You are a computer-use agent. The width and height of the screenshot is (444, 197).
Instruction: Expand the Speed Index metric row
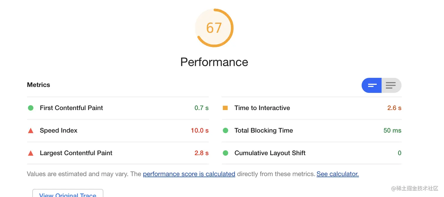(118, 131)
